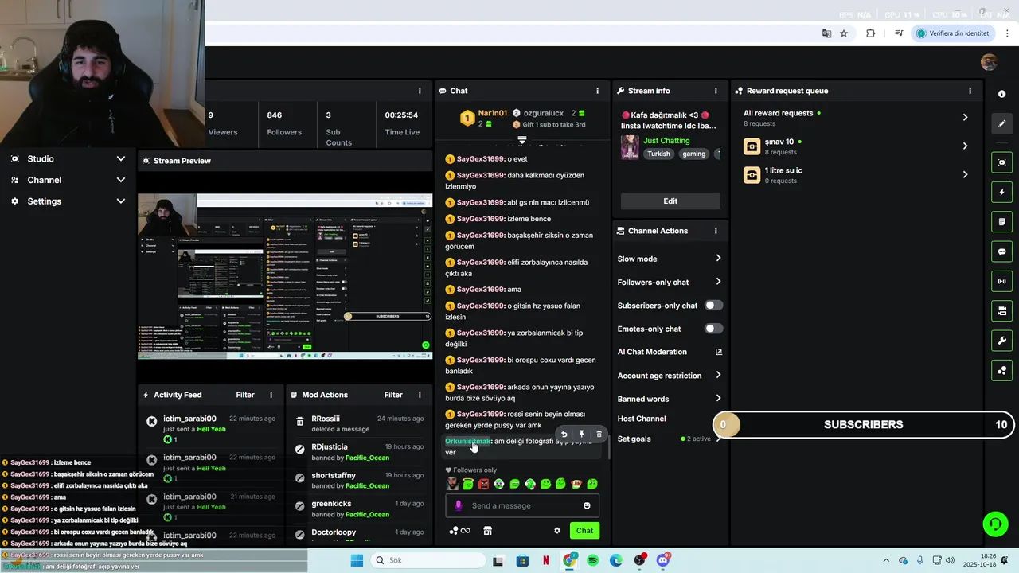Open Netflix from the taskbar
Screen dimensions: 1019x573
coord(546,560)
